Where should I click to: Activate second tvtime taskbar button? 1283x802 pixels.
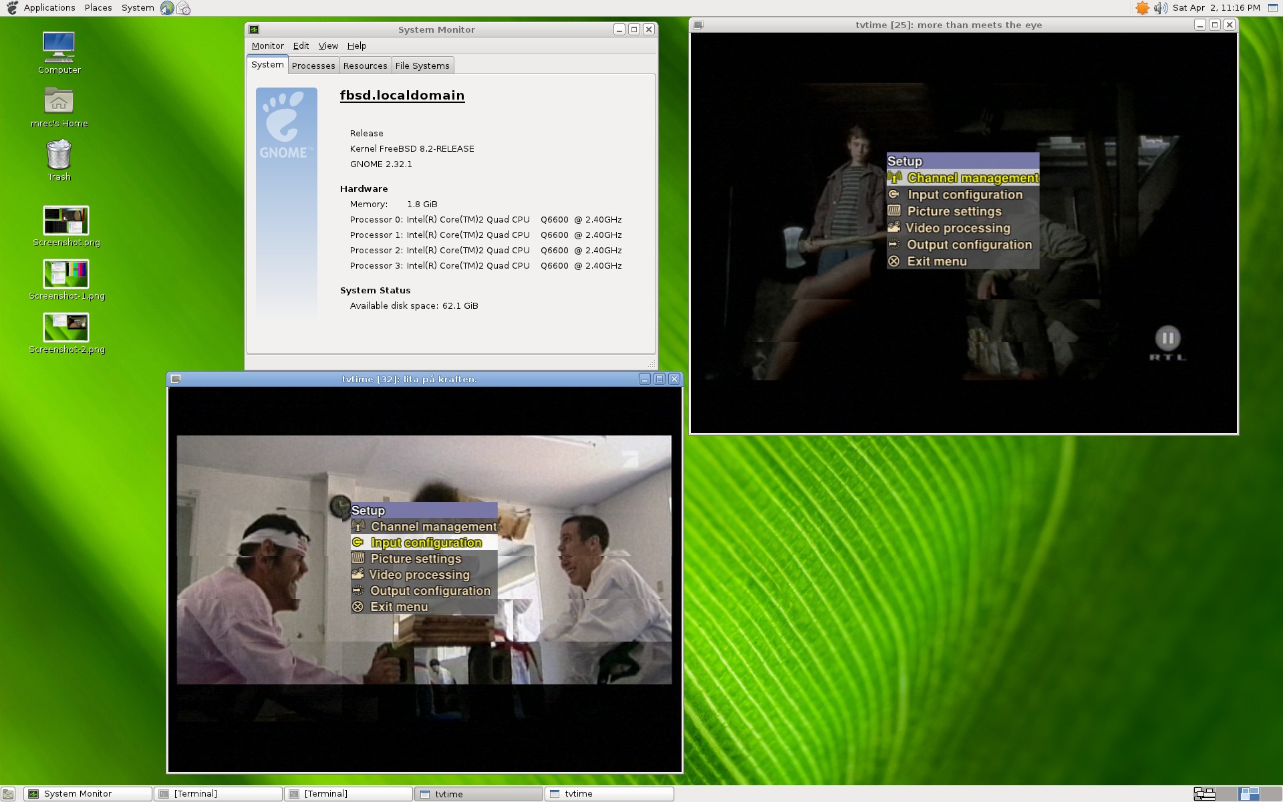pyautogui.click(x=609, y=794)
